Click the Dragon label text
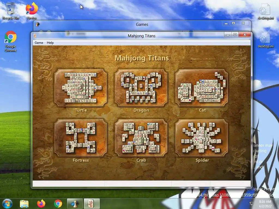The height and width of the screenshot is (209, 279). click(x=141, y=110)
